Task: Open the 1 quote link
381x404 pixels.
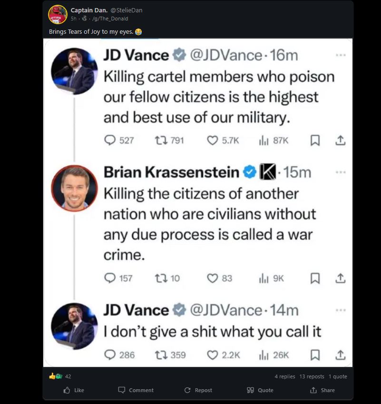Action: pyautogui.click(x=338, y=376)
